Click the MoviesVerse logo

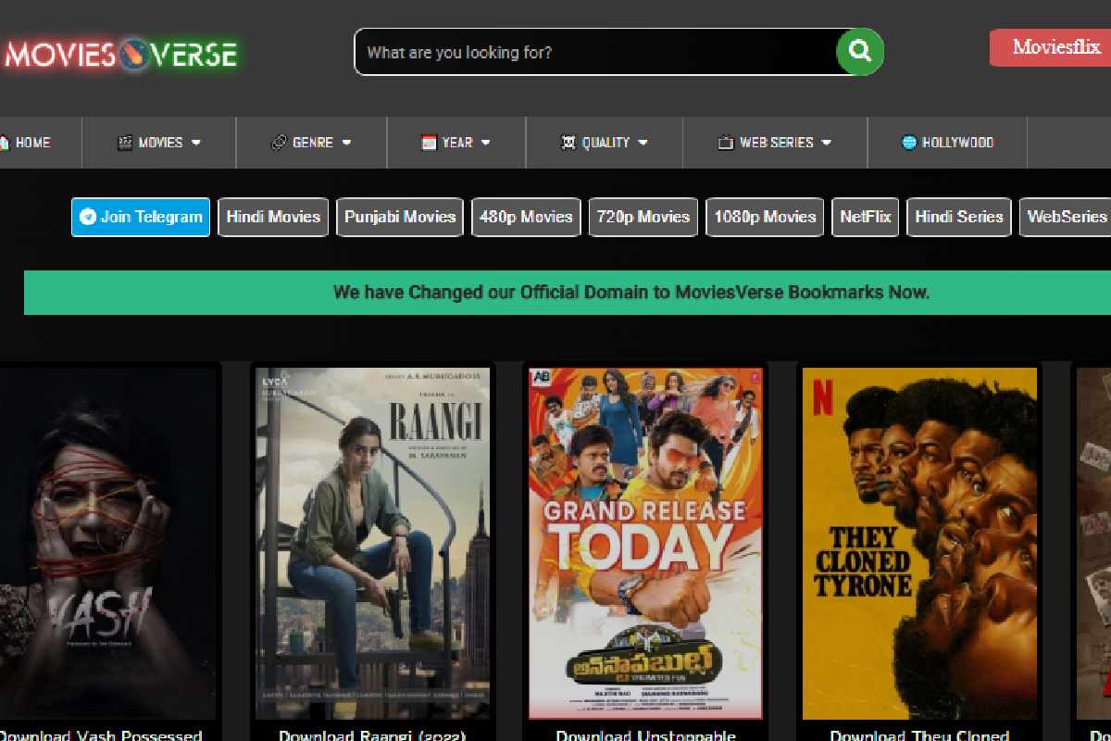(x=120, y=55)
